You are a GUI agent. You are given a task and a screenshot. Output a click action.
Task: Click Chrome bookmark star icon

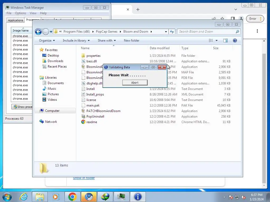pos(222,19)
